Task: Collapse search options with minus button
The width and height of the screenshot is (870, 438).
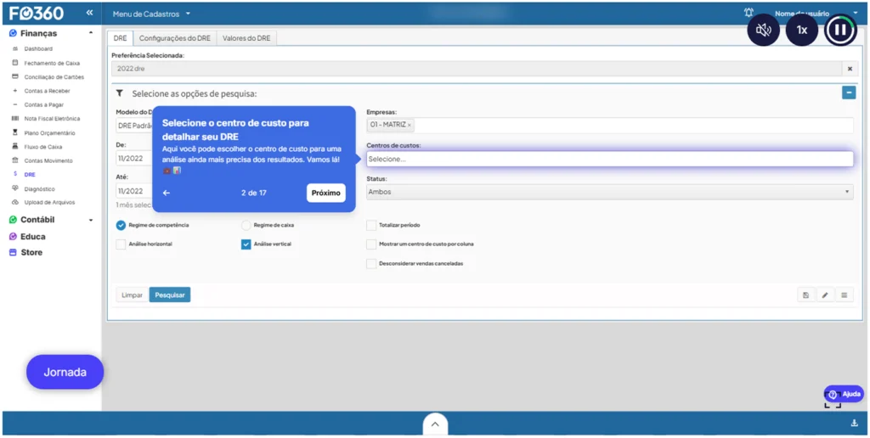Action: [x=849, y=93]
